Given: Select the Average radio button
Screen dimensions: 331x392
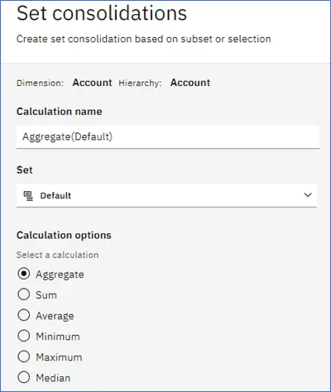Looking at the screenshot, I should (24, 315).
